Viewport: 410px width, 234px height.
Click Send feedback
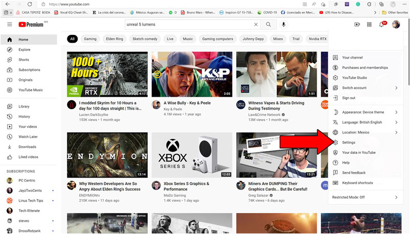pyautogui.click(x=365, y=173)
